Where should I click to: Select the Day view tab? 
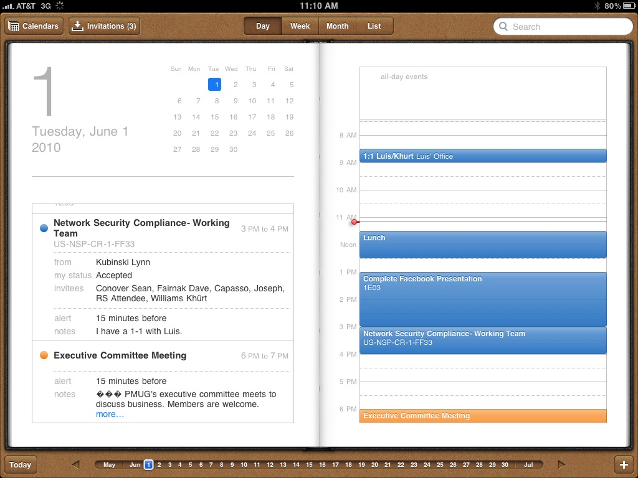click(x=262, y=26)
